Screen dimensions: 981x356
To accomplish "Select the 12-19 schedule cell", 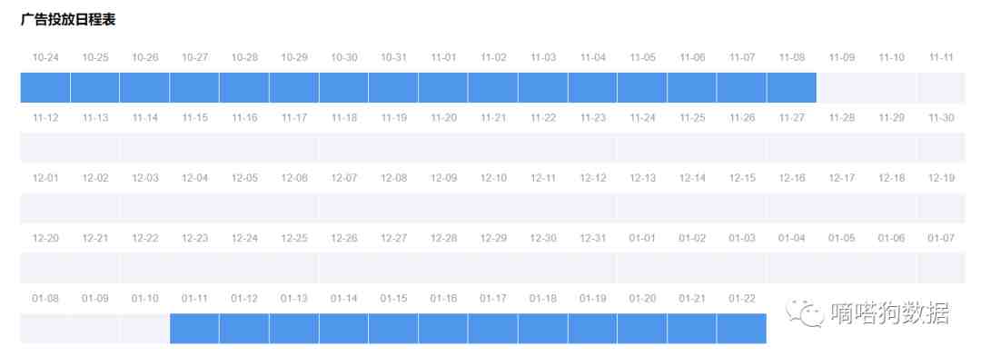I will 941,208.
